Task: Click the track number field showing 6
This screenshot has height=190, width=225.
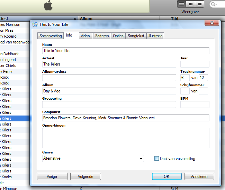Action: pyautogui.click(x=185, y=78)
